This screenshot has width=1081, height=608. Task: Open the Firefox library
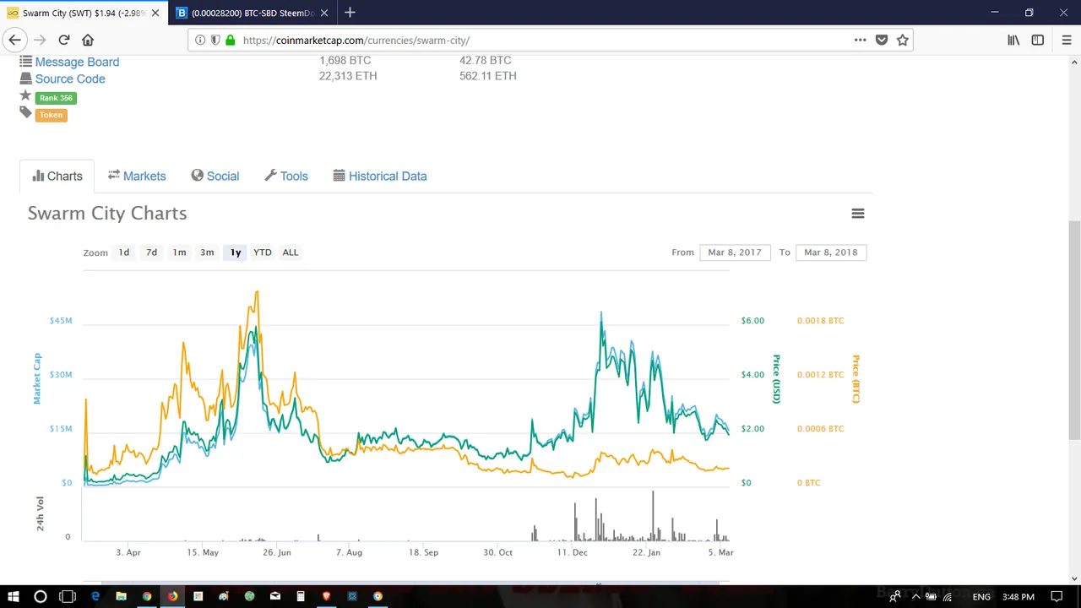point(1013,40)
